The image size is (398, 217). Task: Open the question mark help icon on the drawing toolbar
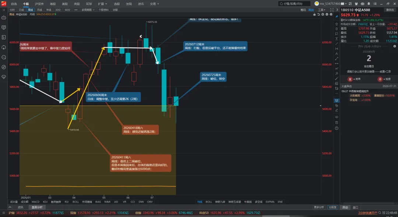(336, 128)
